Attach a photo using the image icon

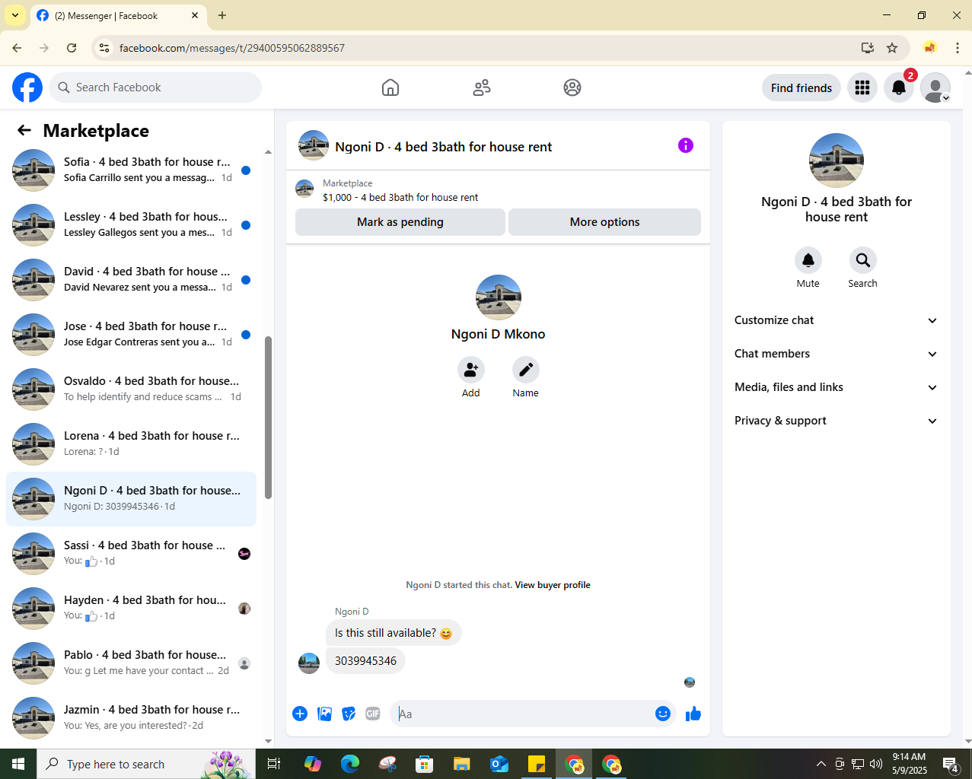[x=324, y=714]
